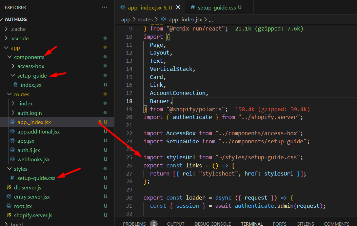Open setup-guide.css in styles folder

36,178
